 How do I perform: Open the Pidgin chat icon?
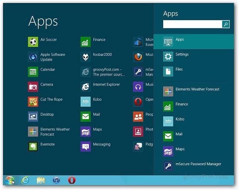point(138,146)
